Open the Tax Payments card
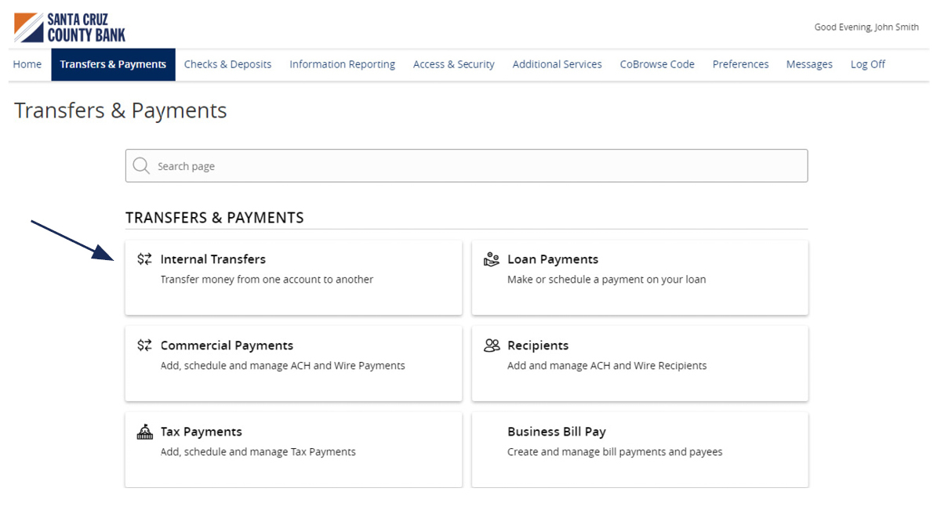The width and height of the screenshot is (948, 510). pos(293,449)
